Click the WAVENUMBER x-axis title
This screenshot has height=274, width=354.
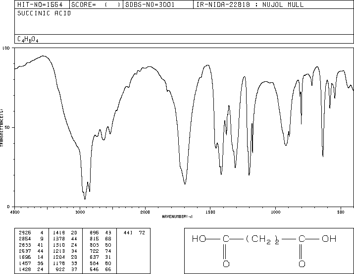[x=177, y=217]
